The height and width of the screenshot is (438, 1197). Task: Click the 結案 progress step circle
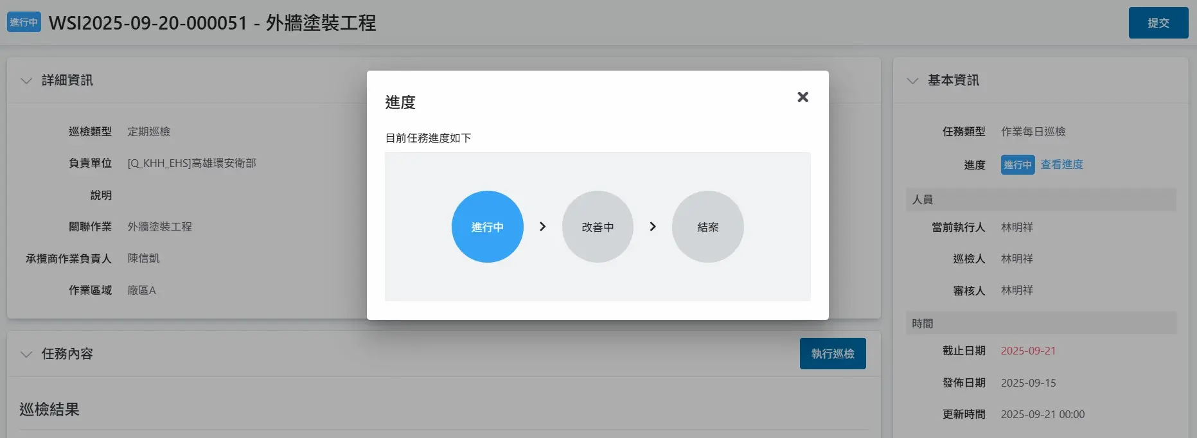point(707,227)
